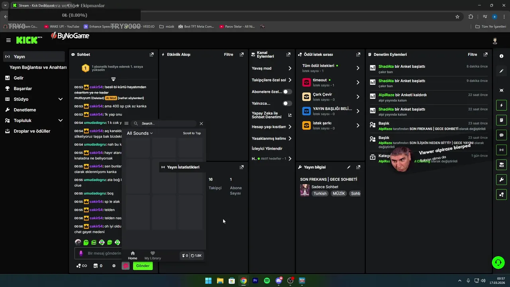Click the Bir mesaj gönderin chat input
This screenshot has height=287, width=510.
coord(104,253)
